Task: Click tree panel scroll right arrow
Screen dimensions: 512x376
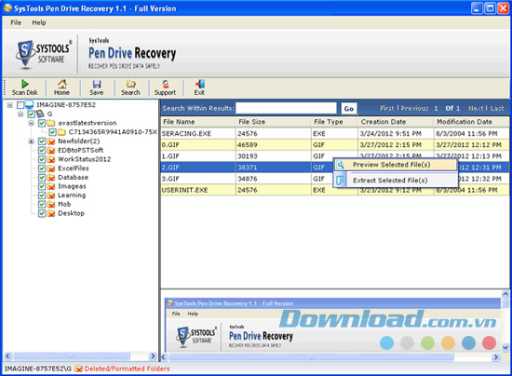Action: tap(153, 356)
